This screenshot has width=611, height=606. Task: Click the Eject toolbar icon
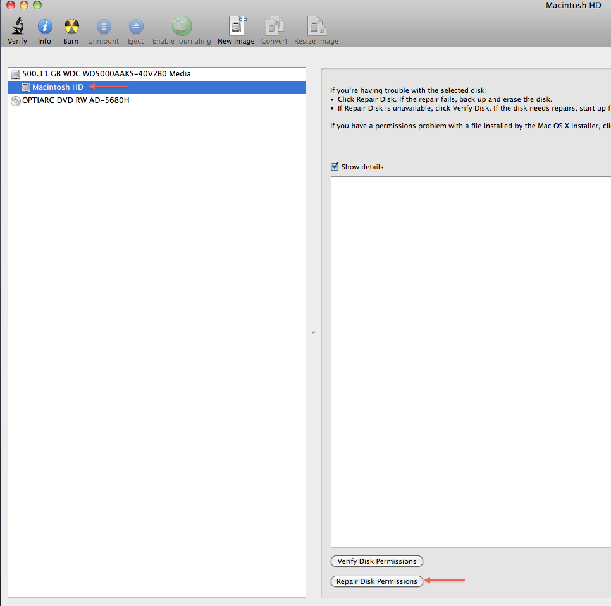pos(136,27)
